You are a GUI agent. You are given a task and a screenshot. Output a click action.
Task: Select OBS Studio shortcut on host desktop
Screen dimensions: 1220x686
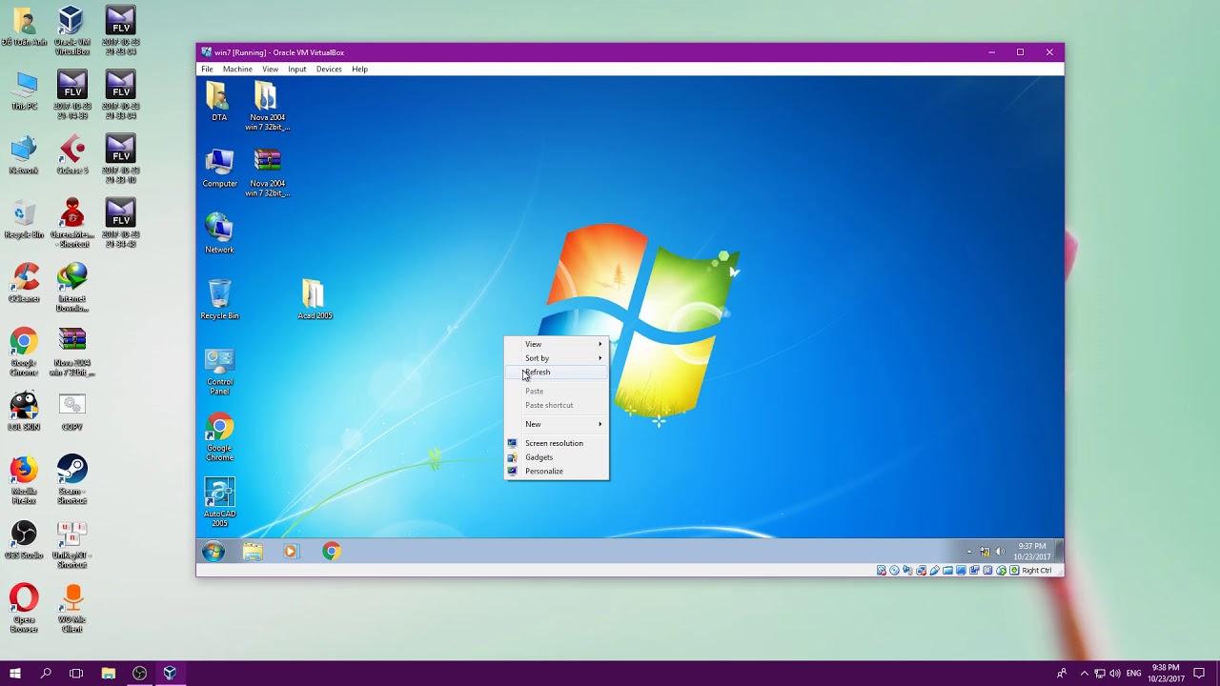[24, 539]
